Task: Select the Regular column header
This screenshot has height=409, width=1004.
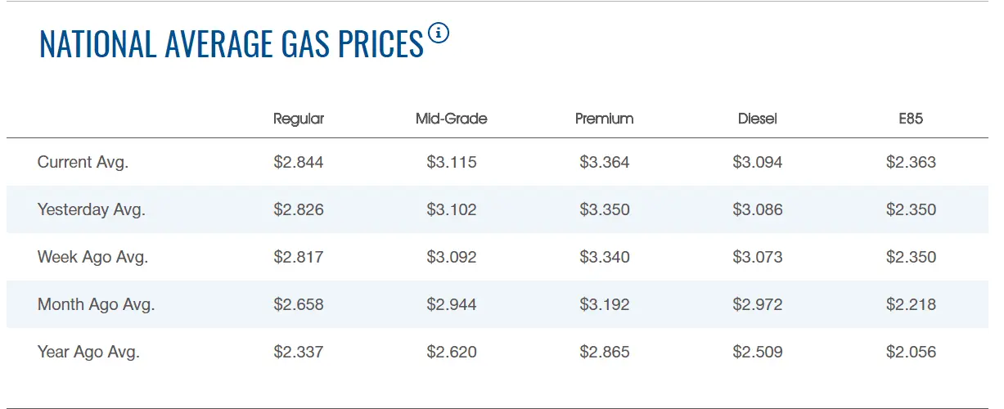Action: 299,119
